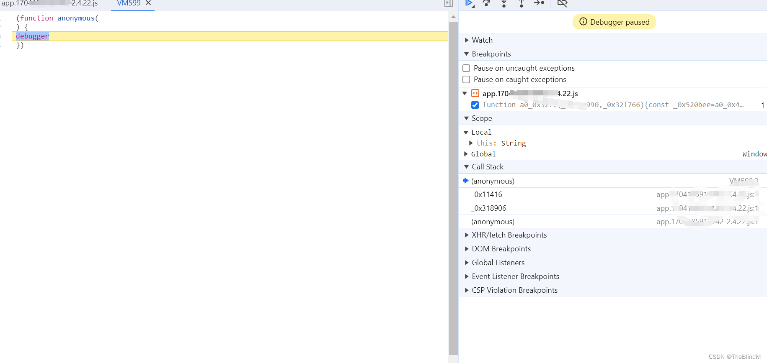The width and height of the screenshot is (767, 363).
Task: Toggle the debugger sidebar panel icon
Action: point(449,3)
